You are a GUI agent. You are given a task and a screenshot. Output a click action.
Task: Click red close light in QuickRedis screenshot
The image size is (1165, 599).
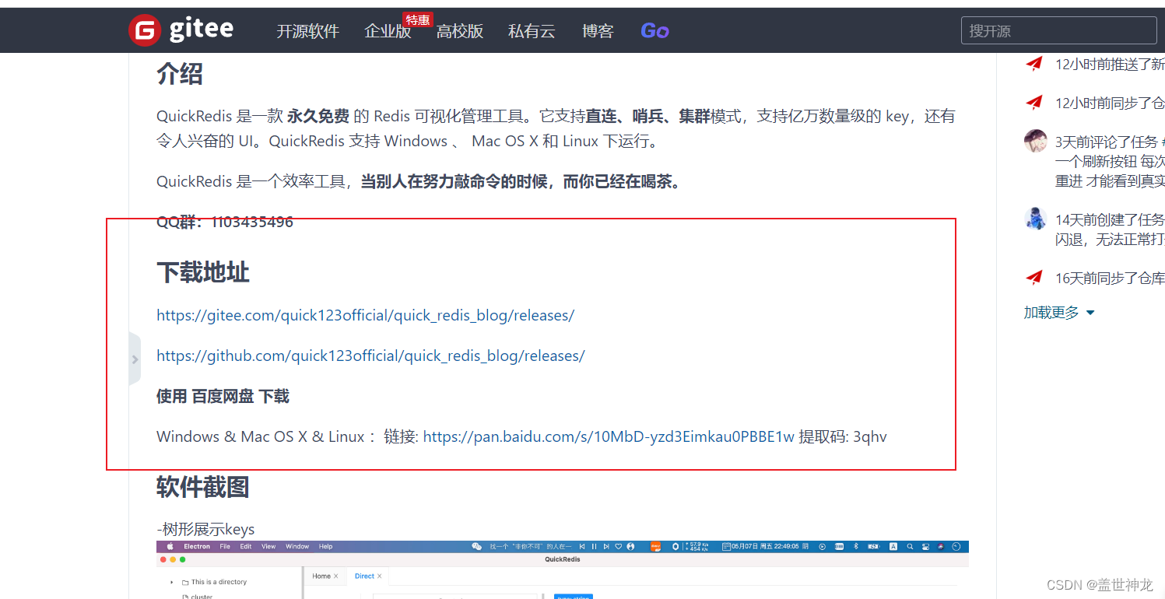point(163,559)
